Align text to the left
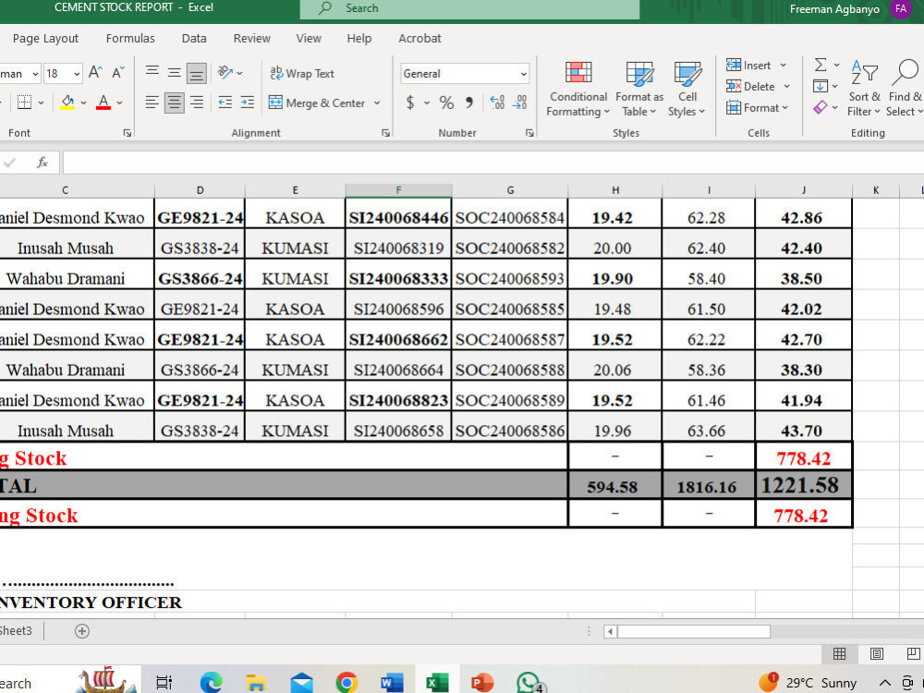The width and height of the screenshot is (924, 693). click(152, 103)
